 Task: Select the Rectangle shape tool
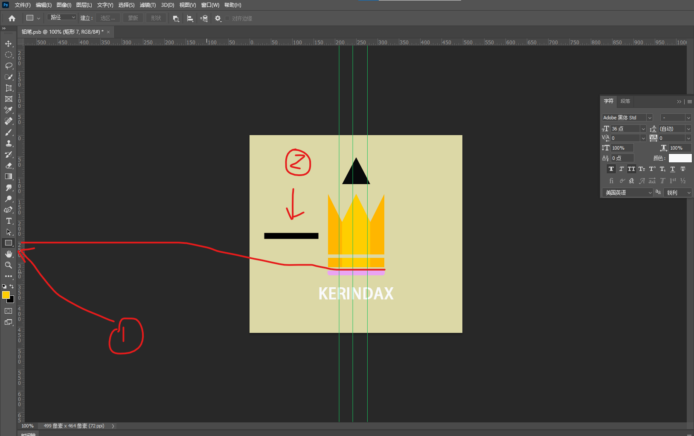coord(9,243)
